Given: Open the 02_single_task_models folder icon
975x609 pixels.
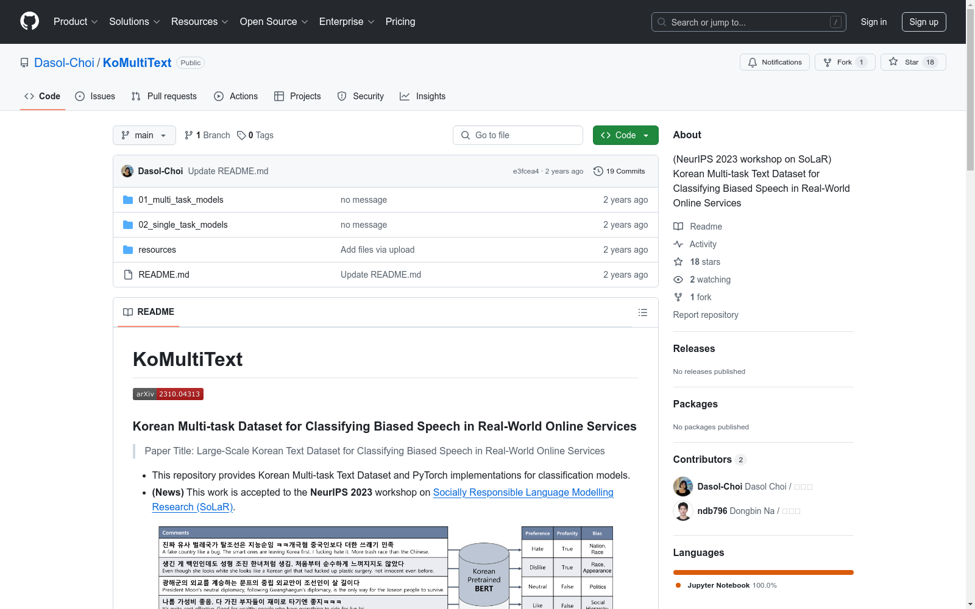Looking at the screenshot, I should [128, 225].
